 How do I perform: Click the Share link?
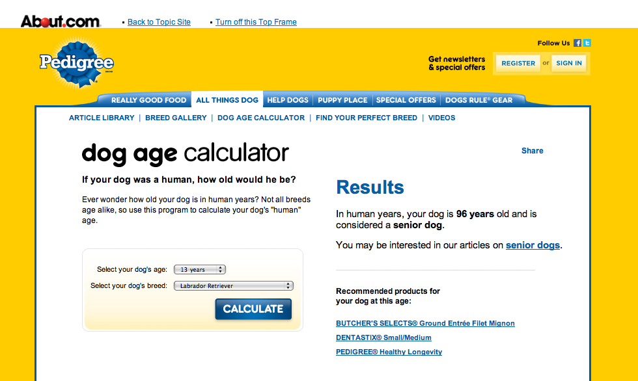(533, 151)
